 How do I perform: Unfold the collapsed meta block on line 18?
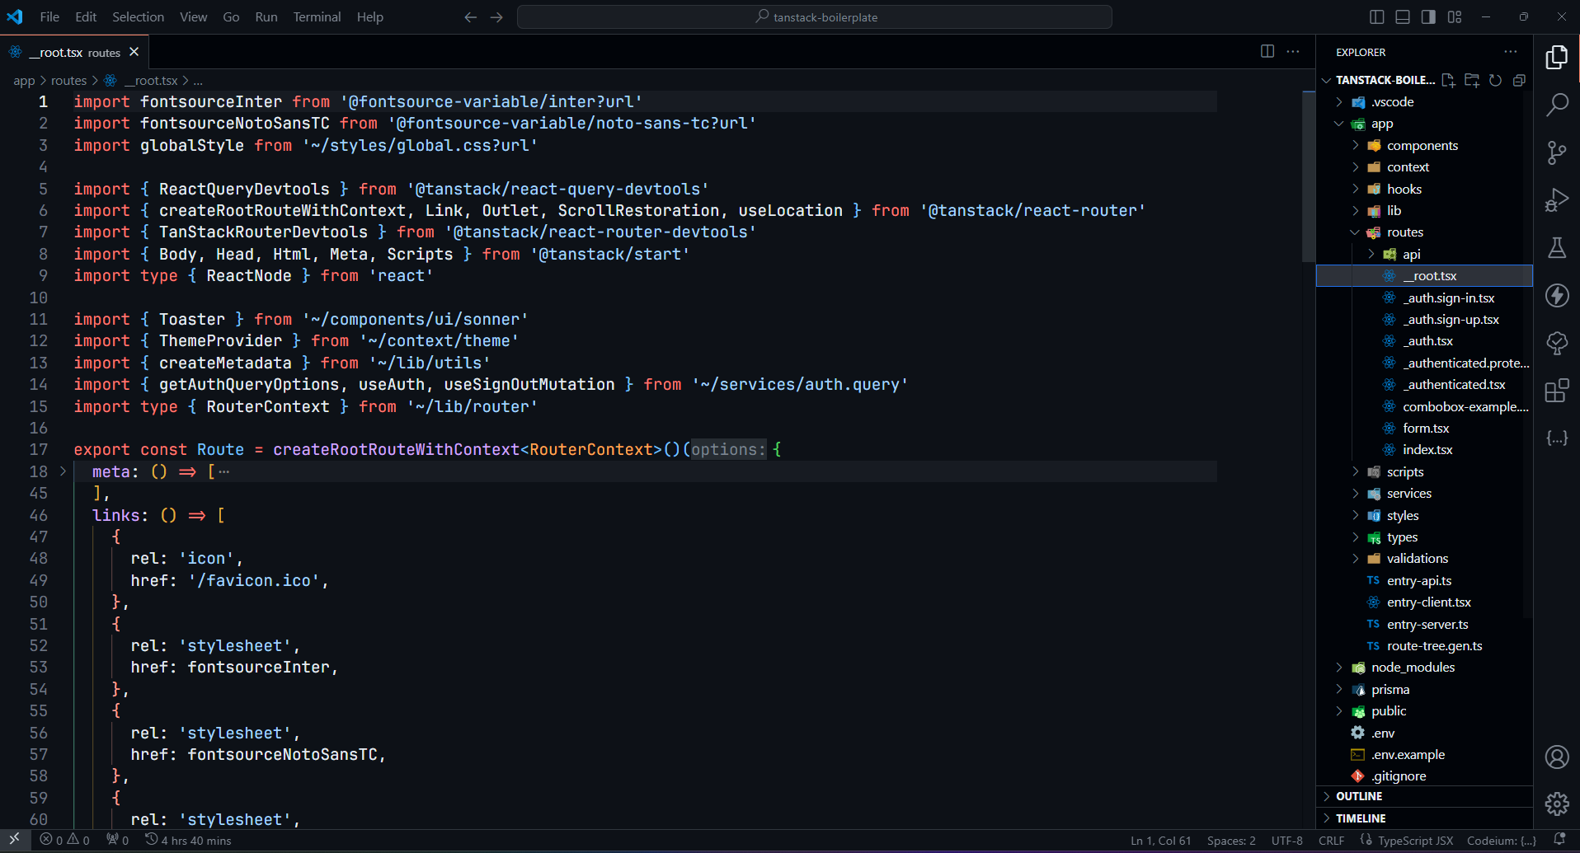click(63, 471)
